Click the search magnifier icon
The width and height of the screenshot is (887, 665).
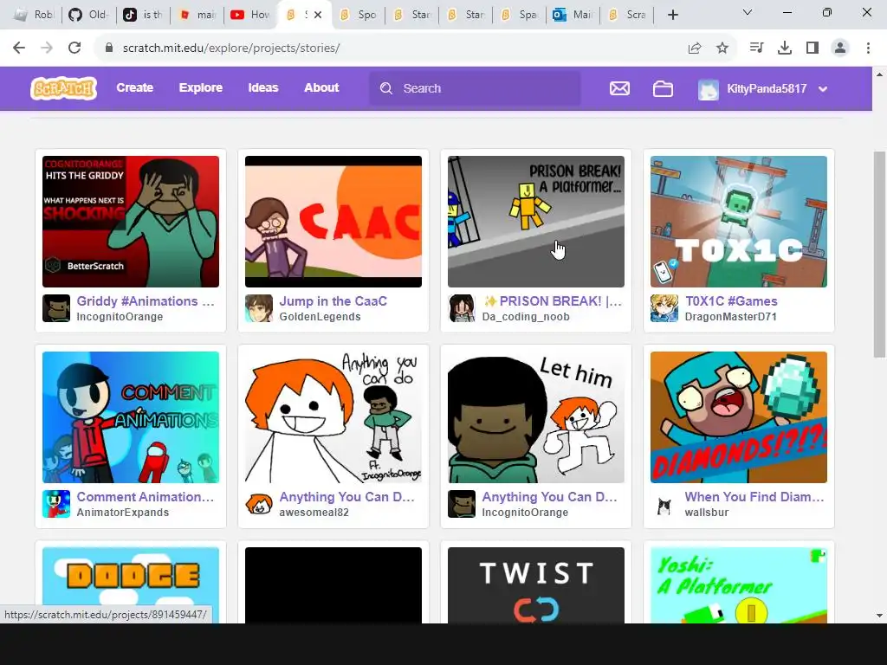click(x=386, y=88)
